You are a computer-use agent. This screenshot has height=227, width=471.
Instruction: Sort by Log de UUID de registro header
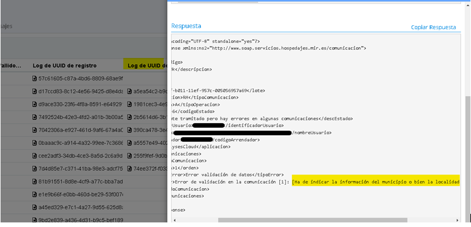64,65
